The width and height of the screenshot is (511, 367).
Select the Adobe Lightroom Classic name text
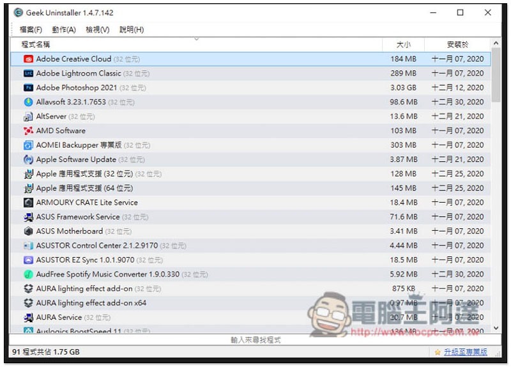coord(79,74)
